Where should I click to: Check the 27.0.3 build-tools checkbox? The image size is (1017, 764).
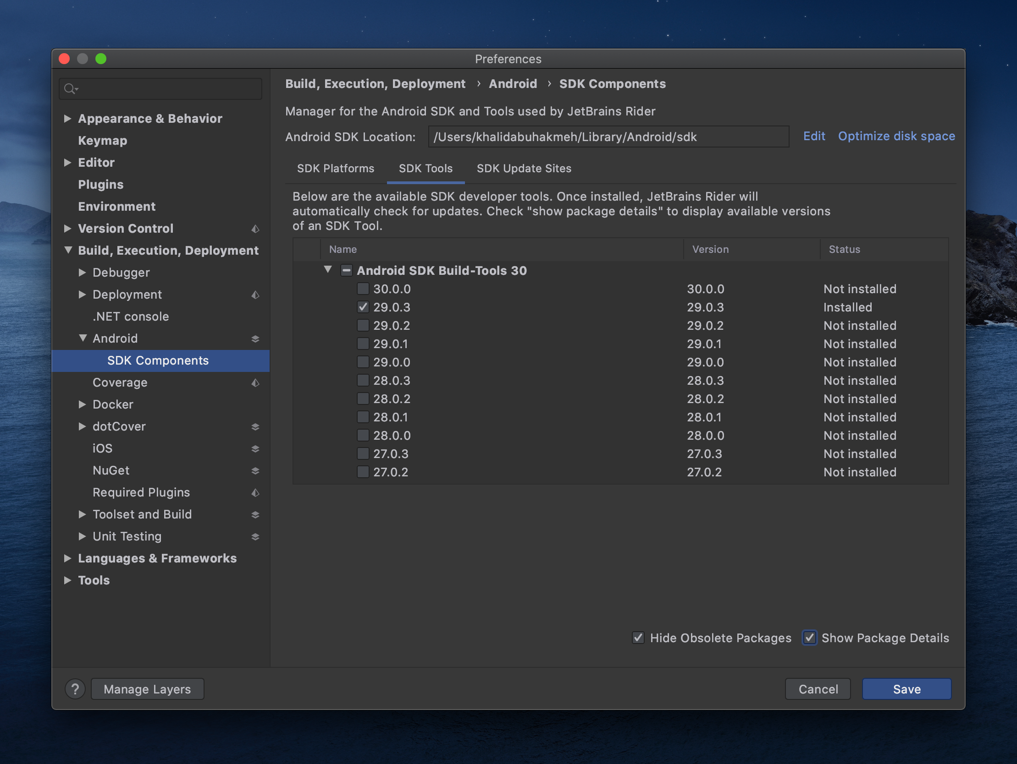click(363, 453)
